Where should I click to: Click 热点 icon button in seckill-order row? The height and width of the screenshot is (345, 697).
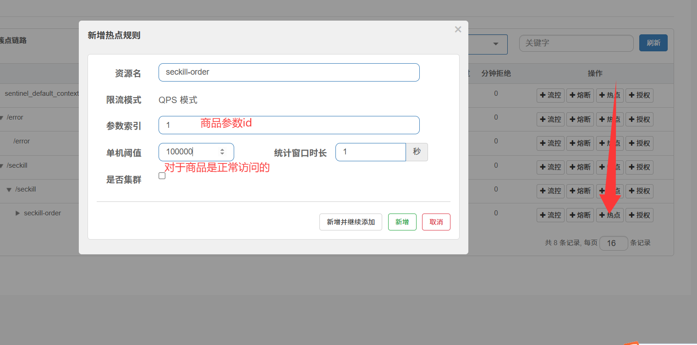point(610,215)
